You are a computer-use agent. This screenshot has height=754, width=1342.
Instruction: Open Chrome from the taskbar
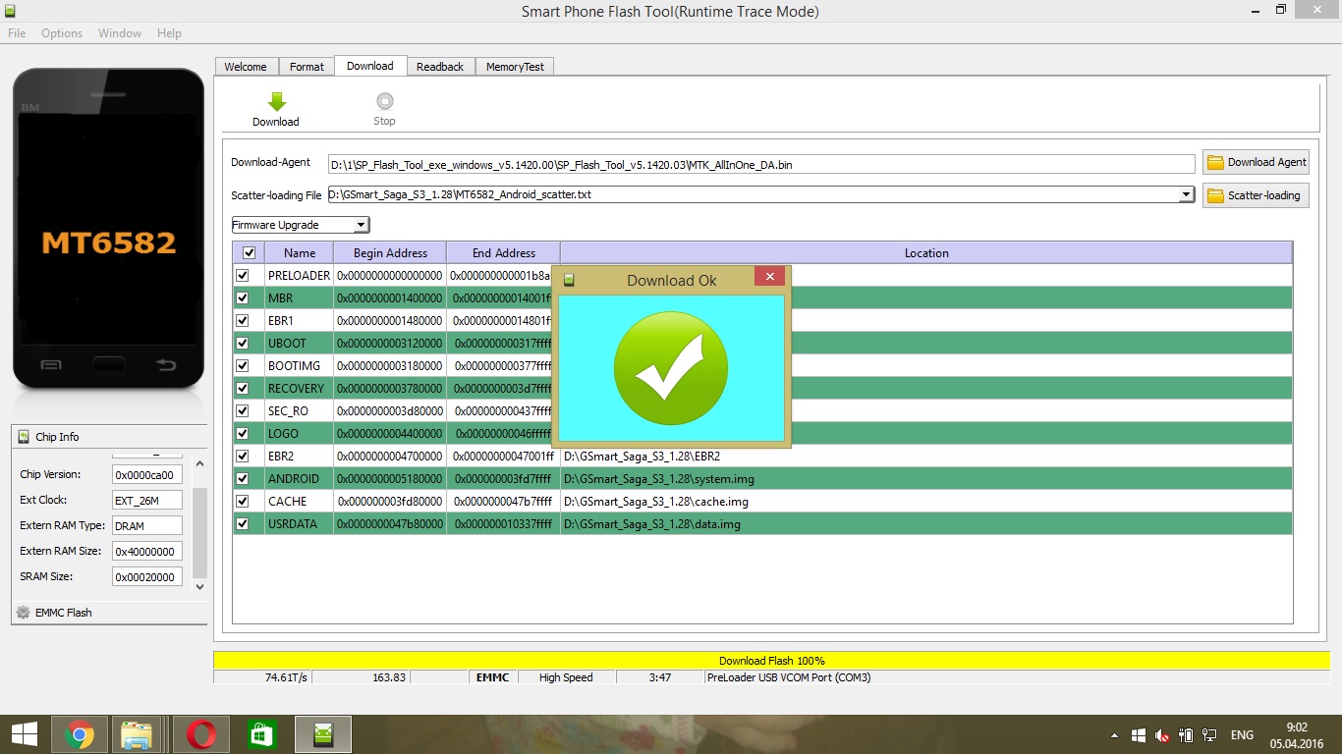pyautogui.click(x=80, y=734)
